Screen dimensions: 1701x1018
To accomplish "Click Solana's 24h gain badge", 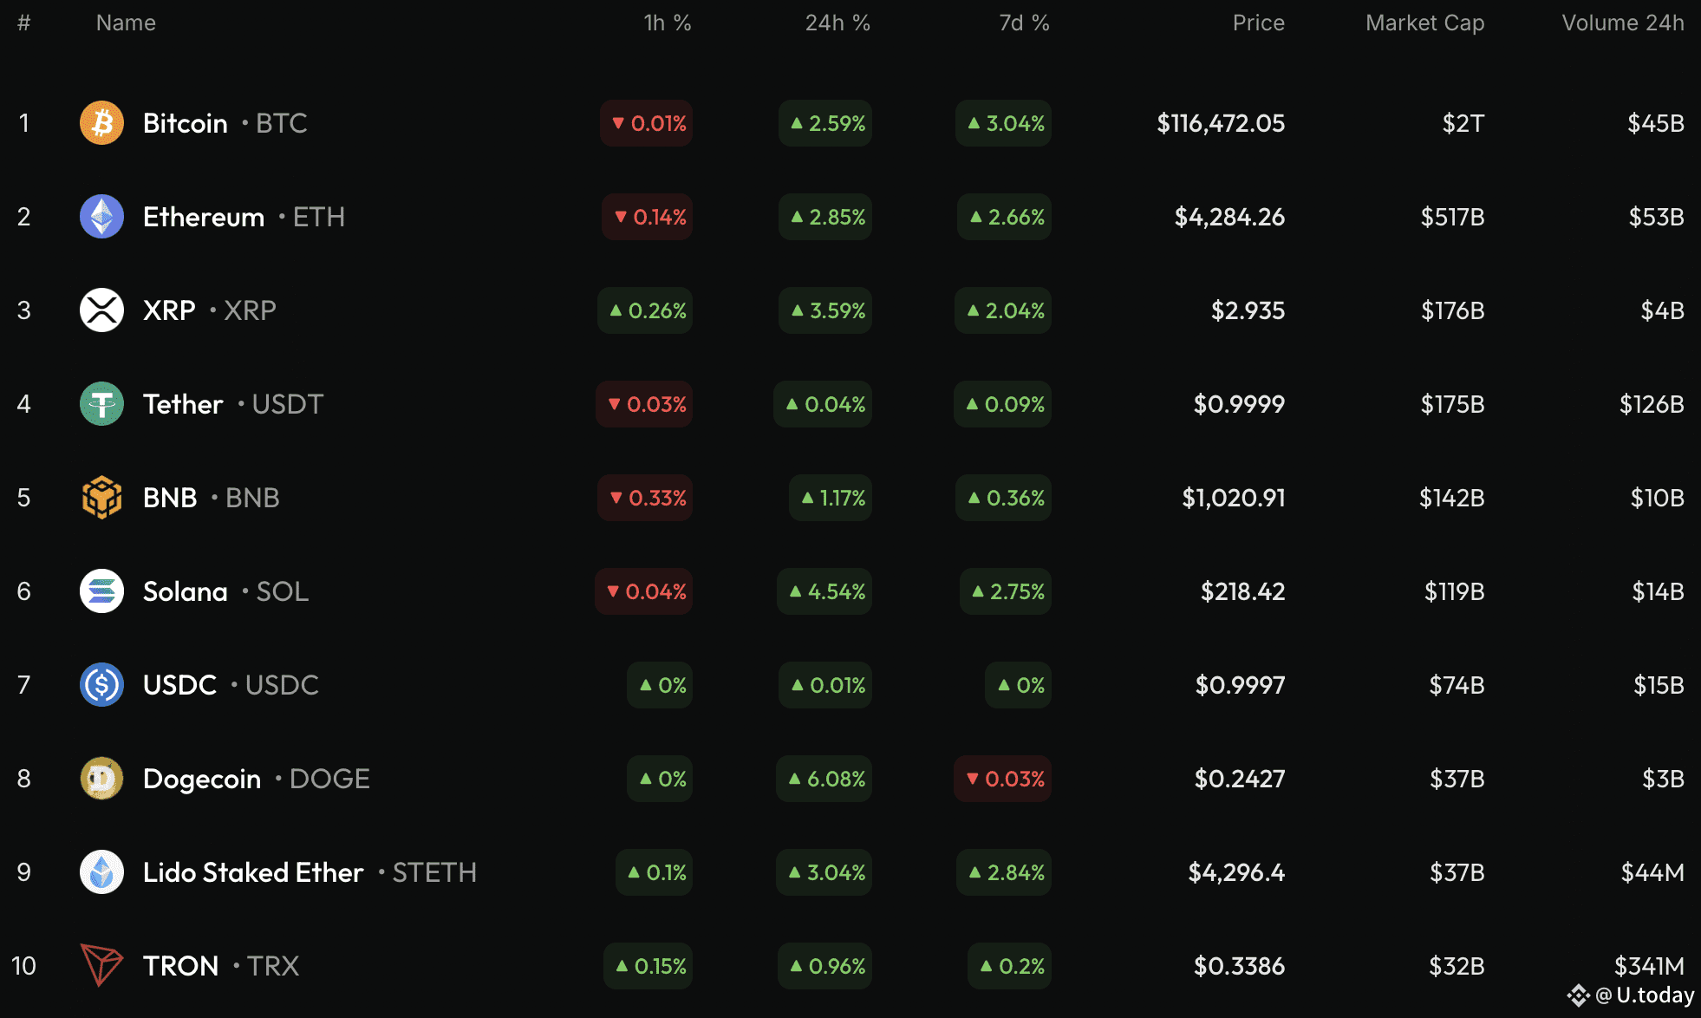I will [x=824, y=591].
